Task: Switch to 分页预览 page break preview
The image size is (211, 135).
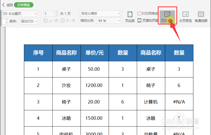Action: tap(185, 17)
